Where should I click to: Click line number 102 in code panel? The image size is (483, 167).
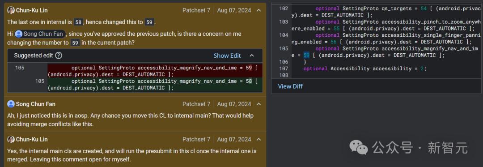tap(284, 9)
